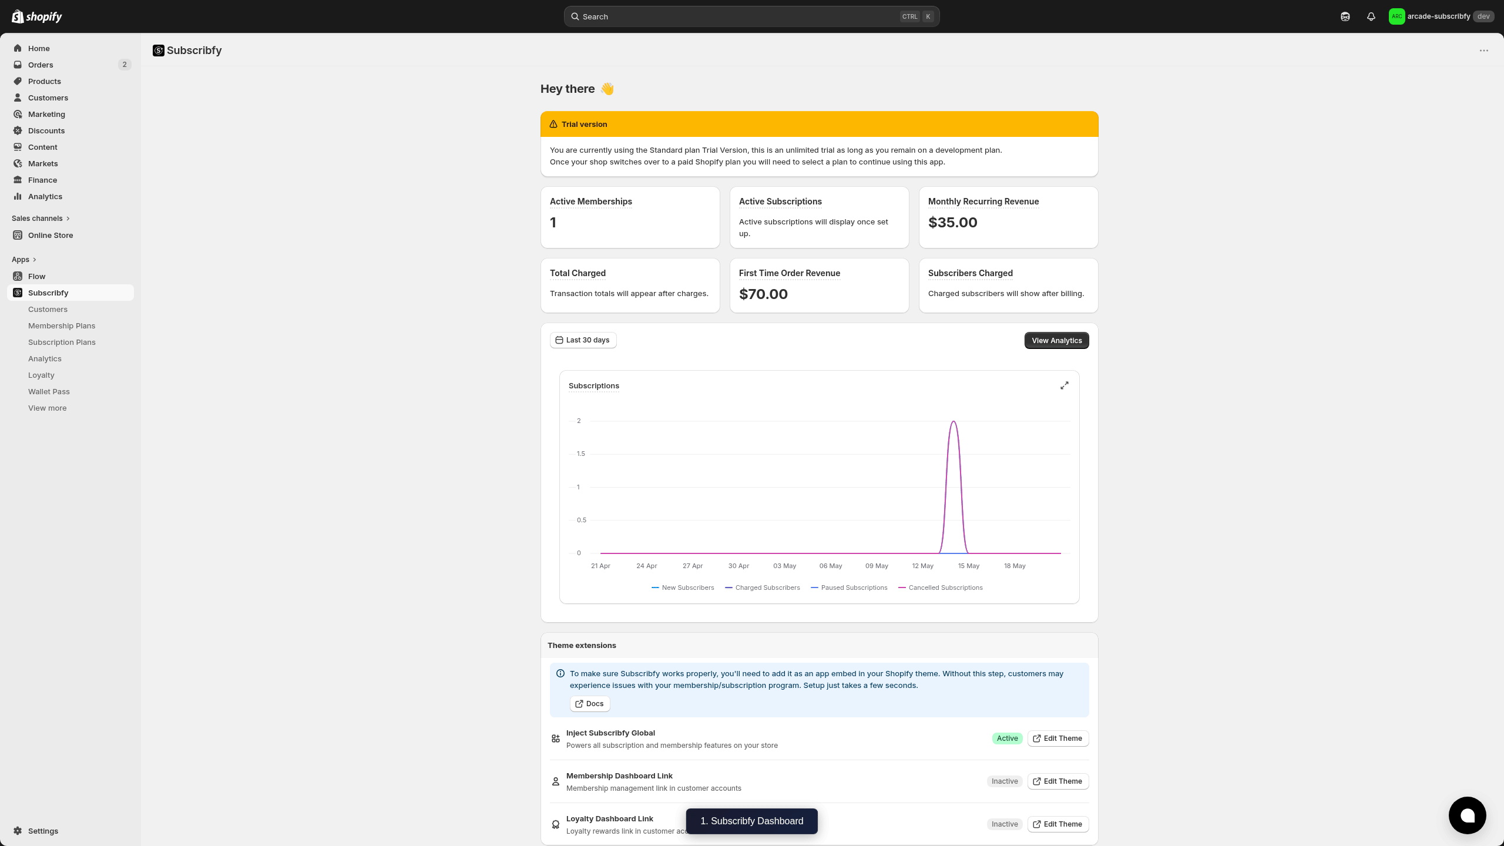This screenshot has height=846, width=1504.
Task: Click the Total Charged card title
Action: [x=578, y=273]
